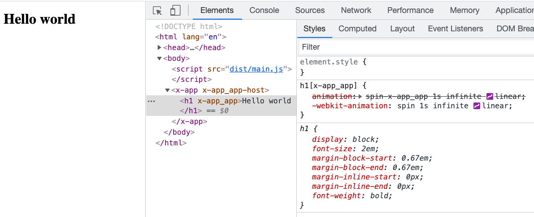Click the margin-block-end: 0.67em declaration
Image resolution: width=534 pixels, height=217 pixels.
click(368, 167)
